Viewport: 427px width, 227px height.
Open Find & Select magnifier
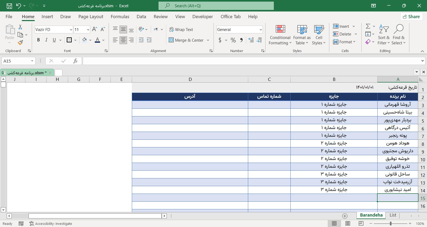(x=398, y=35)
